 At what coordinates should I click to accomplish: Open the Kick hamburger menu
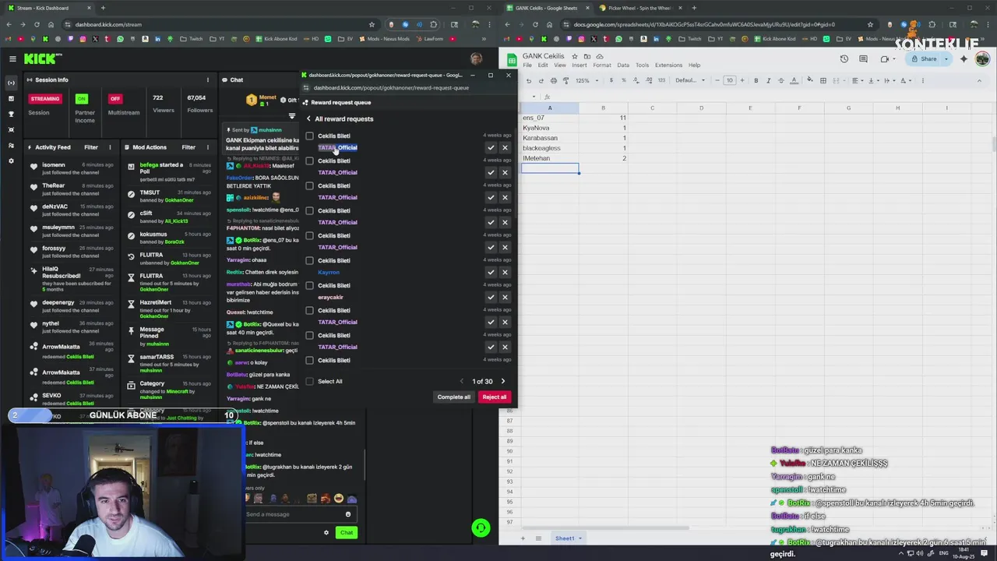[x=12, y=58]
